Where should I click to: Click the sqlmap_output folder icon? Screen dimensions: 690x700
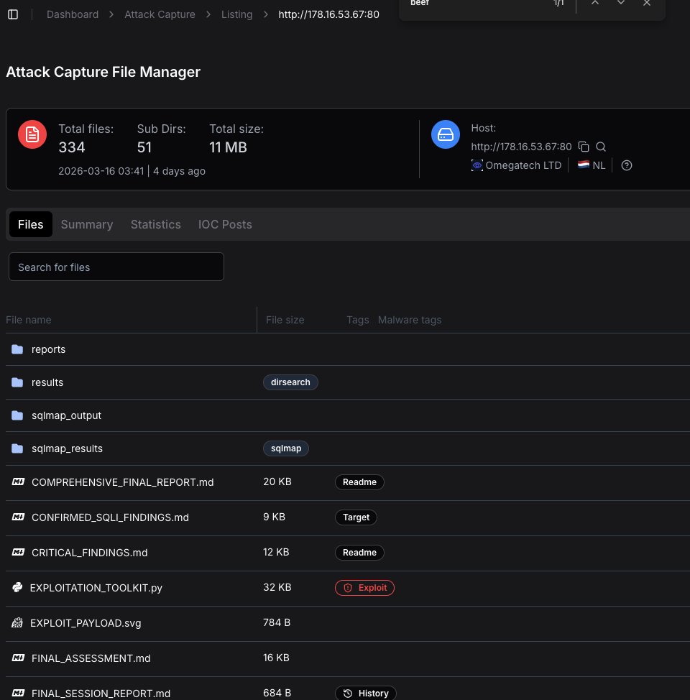pos(17,415)
